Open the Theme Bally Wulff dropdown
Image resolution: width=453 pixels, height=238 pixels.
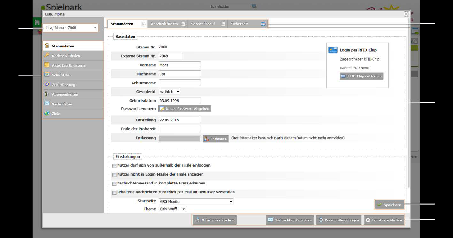(172, 209)
